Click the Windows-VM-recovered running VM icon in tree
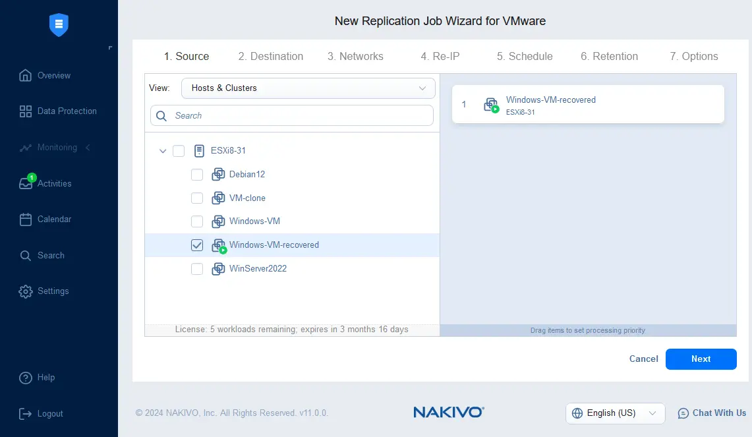 coord(219,246)
